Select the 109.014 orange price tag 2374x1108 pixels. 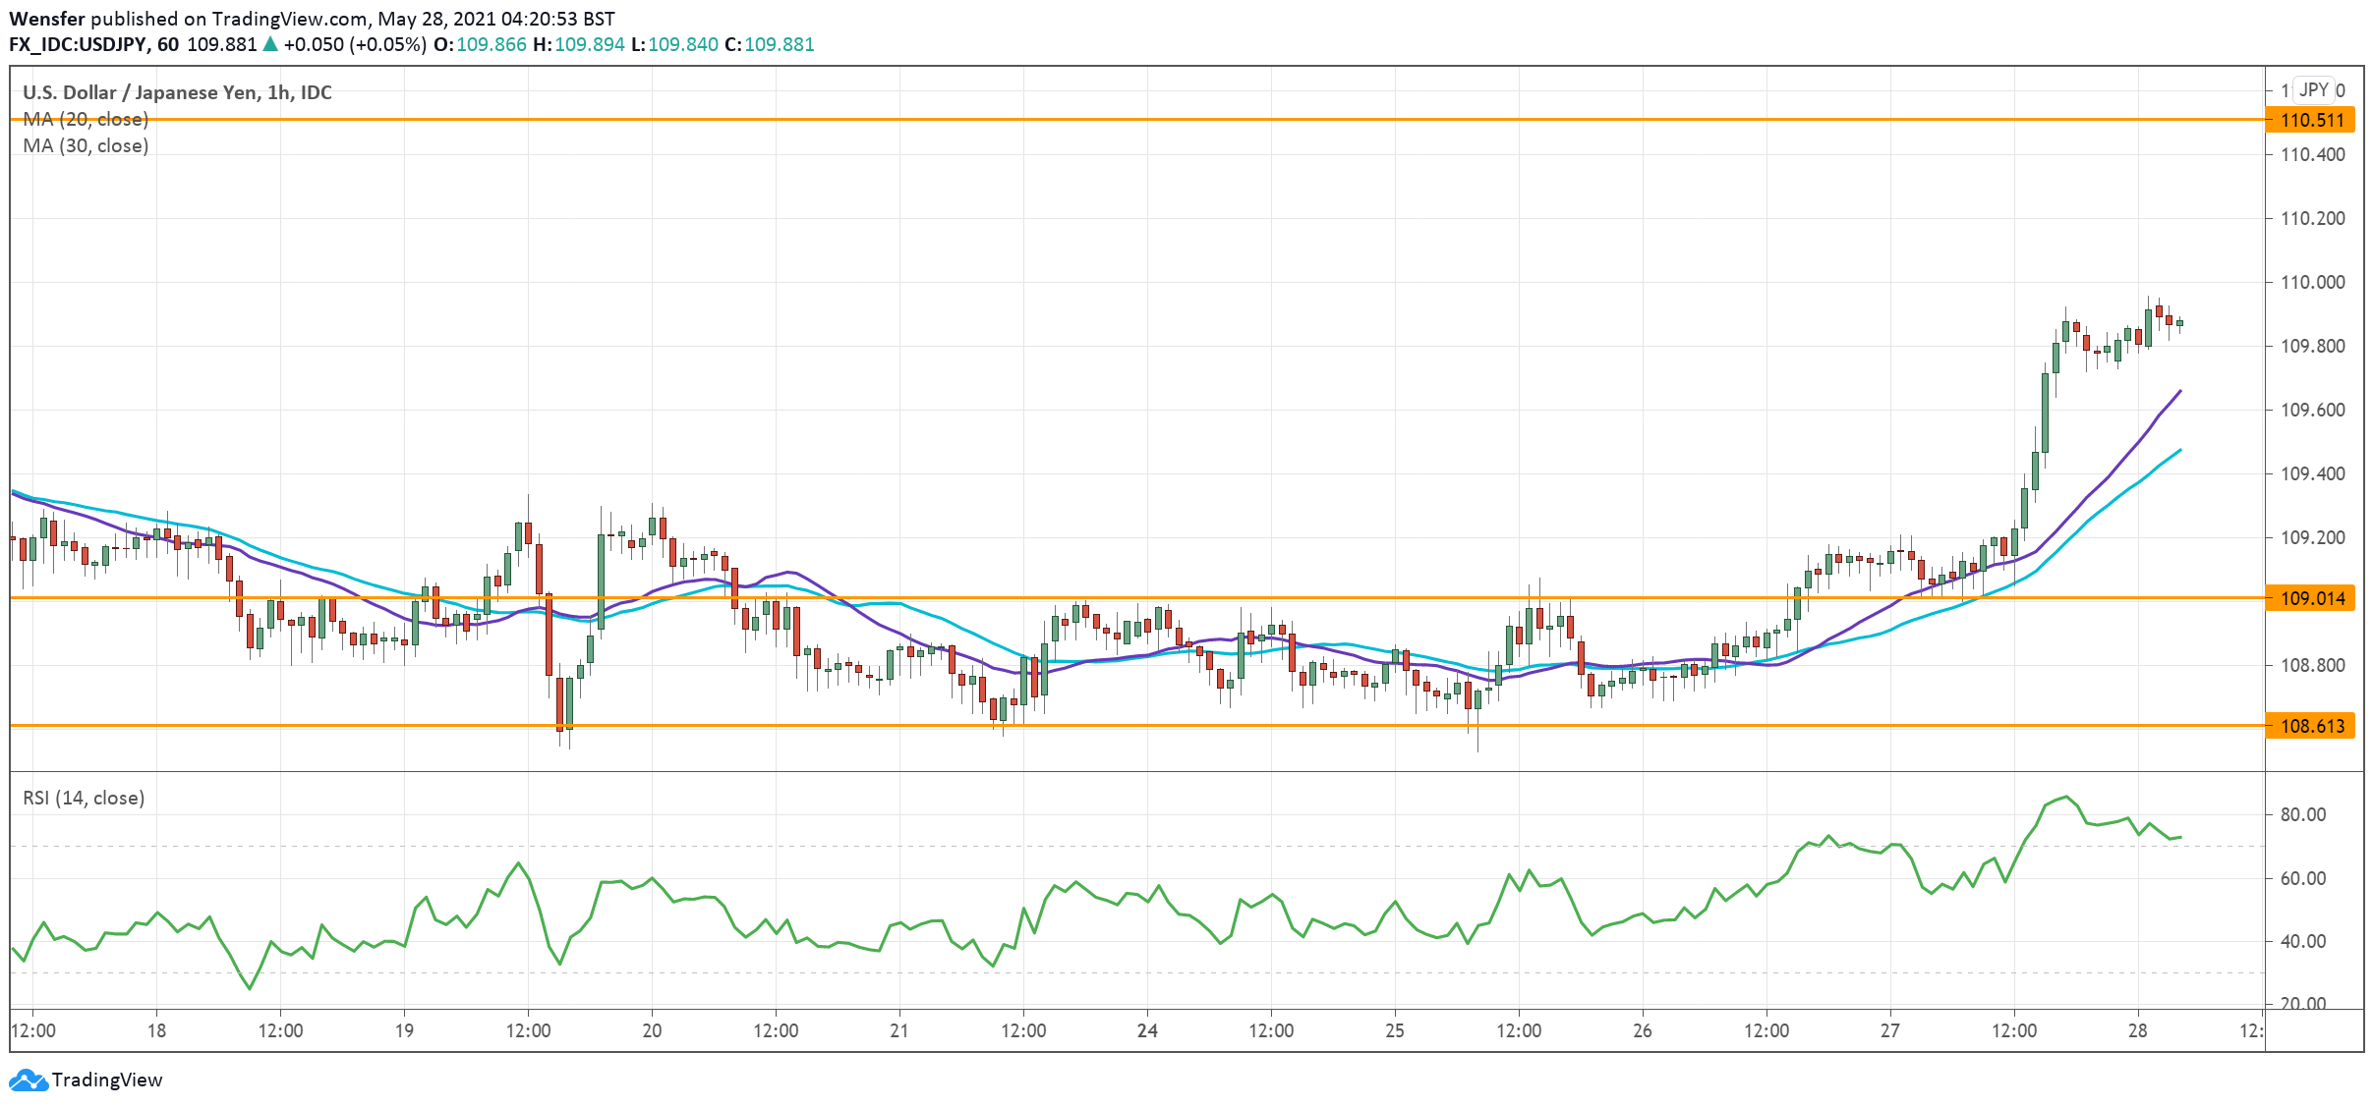(x=2311, y=598)
